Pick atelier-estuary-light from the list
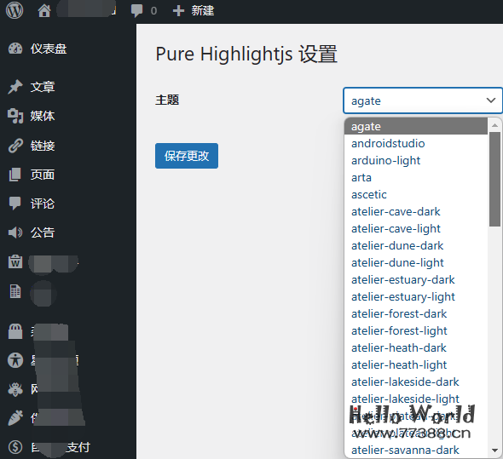 point(416,296)
